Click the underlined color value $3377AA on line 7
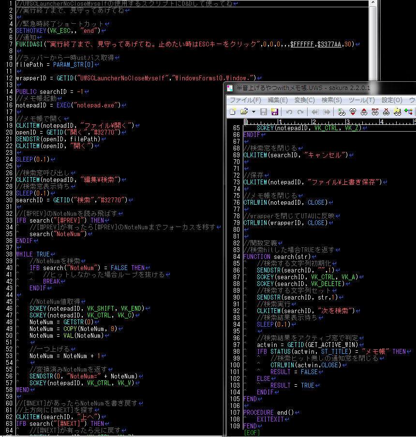 (329, 44)
